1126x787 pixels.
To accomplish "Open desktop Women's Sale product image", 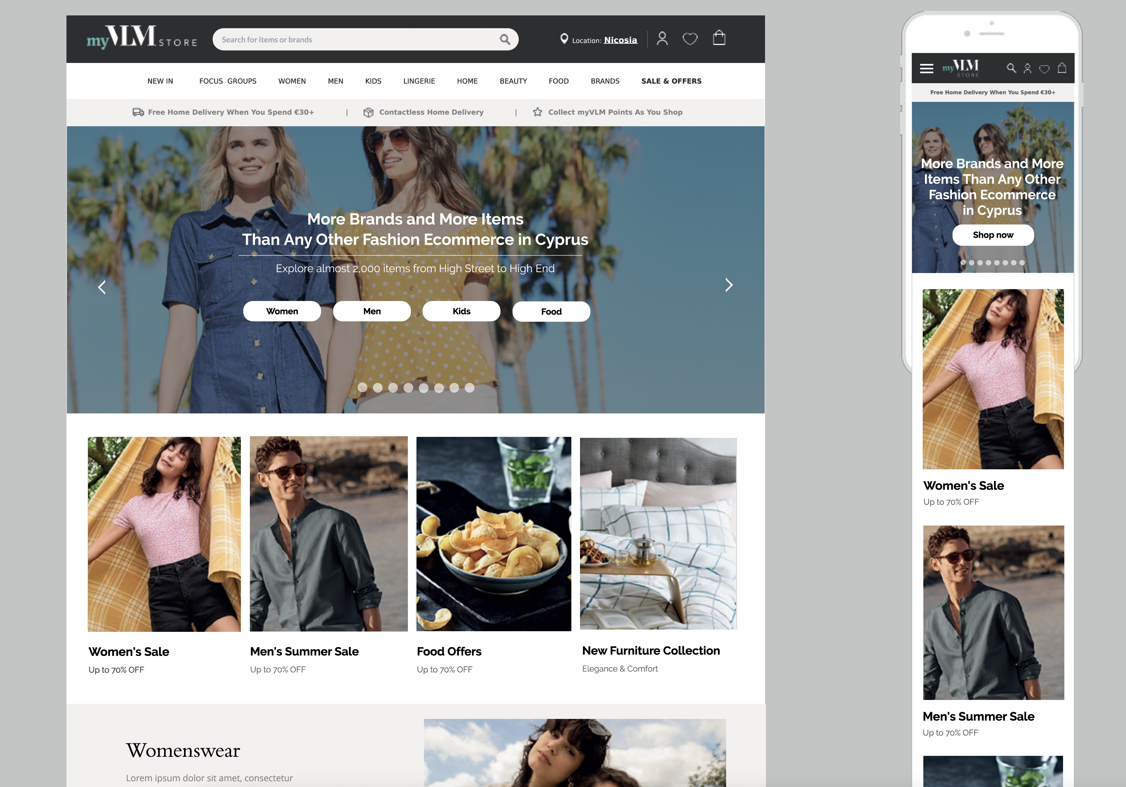I will (x=164, y=534).
